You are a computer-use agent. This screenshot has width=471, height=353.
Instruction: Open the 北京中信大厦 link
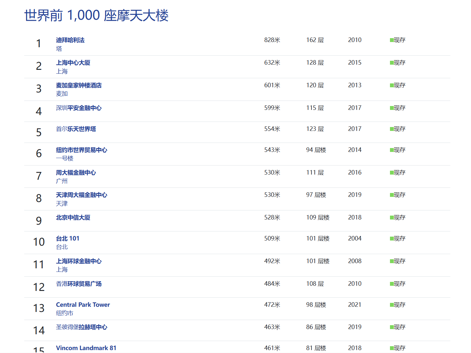click(x=73, y=218)
